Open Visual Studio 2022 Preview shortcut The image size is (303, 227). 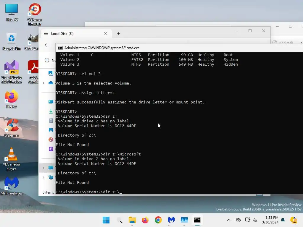click(12, 72)
